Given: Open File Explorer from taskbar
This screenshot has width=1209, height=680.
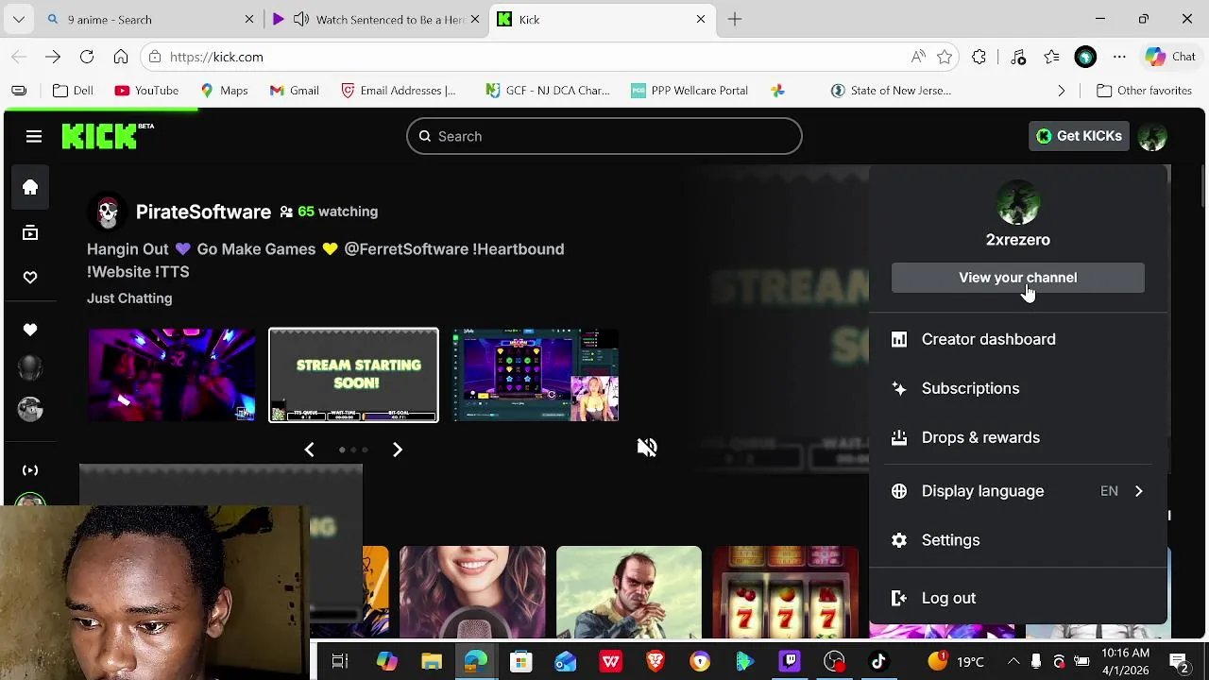Looking at the screenshot, I should (432, 661).
